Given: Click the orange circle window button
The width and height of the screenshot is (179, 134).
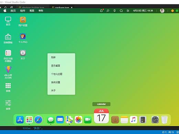Looking at the screenshot, I should pos(172,11).
